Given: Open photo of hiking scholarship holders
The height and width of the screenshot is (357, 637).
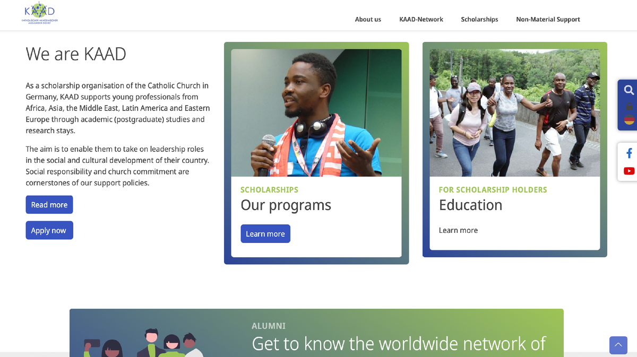Looking at the screenshot, I should point(515,113).
